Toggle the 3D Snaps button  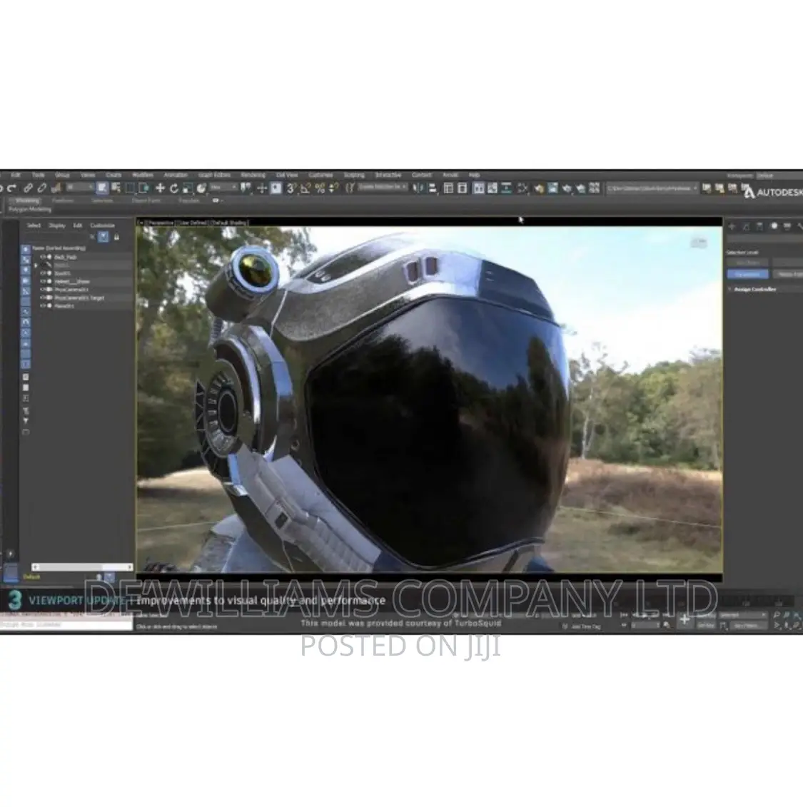tap(291, 188)
